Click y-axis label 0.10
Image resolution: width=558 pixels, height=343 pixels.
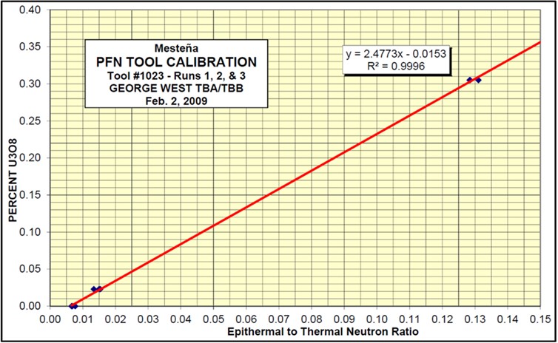click(x=30, y=232)
